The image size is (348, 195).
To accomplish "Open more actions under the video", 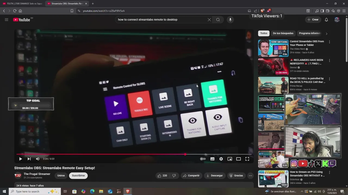I will pos(250,175).
